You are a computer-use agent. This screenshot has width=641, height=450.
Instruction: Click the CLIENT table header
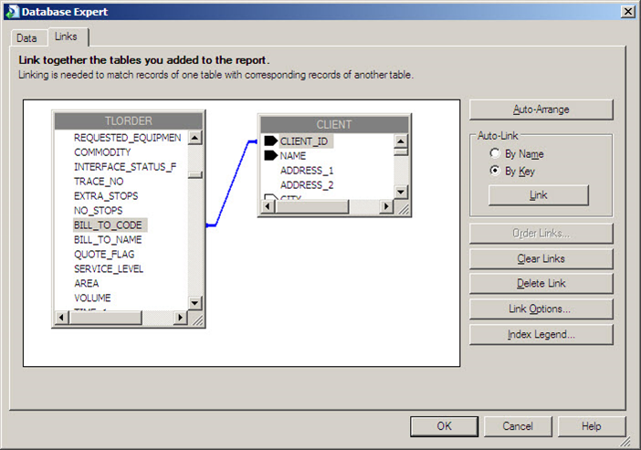click(334, 124)
